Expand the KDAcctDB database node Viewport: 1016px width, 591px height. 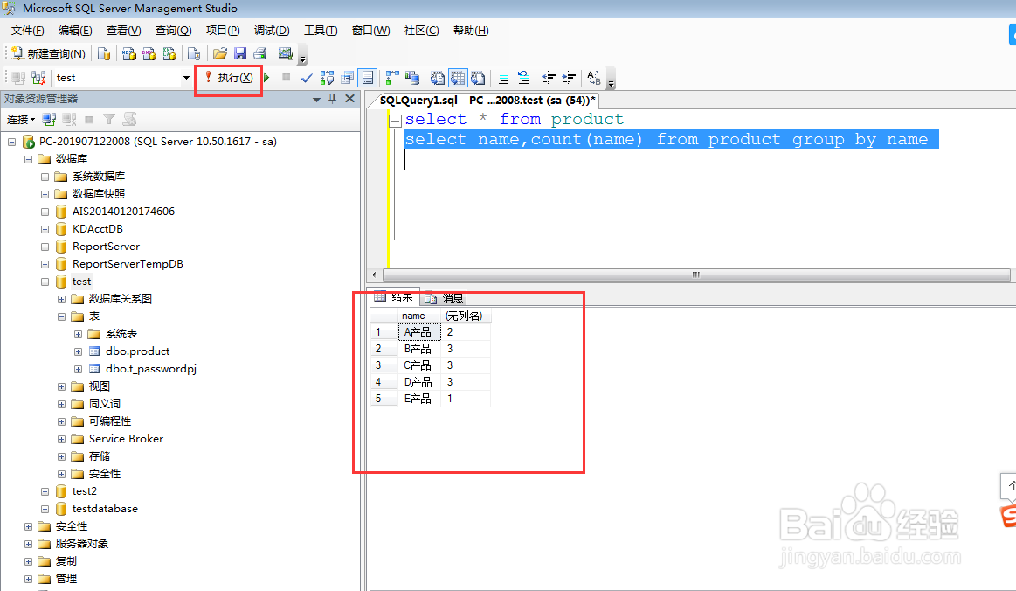pyautogui.click(x=45, y=229)
